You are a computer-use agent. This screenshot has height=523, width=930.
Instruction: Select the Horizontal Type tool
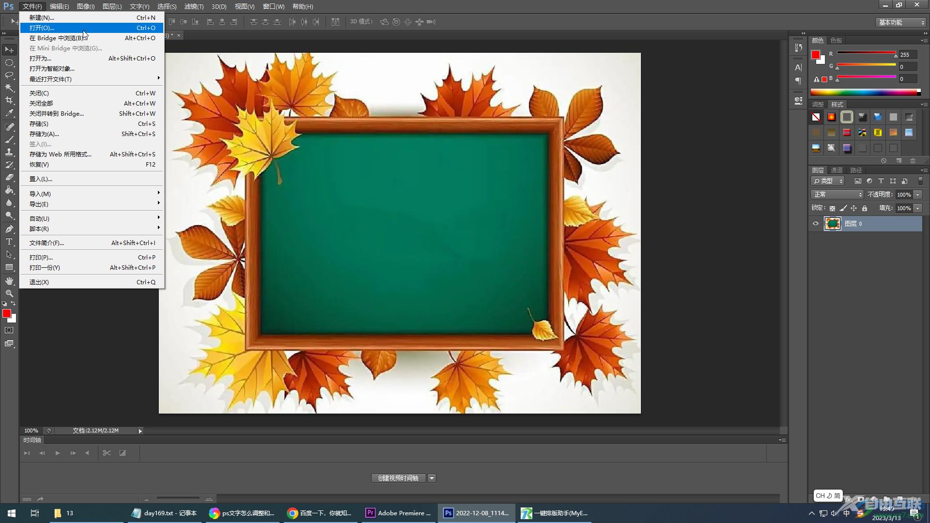[9, 241]
